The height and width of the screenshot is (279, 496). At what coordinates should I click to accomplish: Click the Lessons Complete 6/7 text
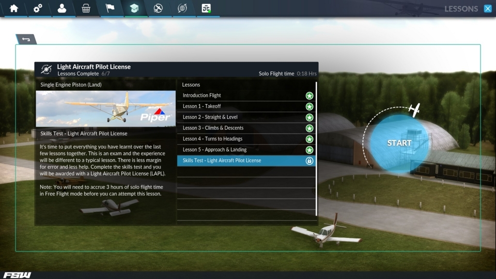coord(83,74)
